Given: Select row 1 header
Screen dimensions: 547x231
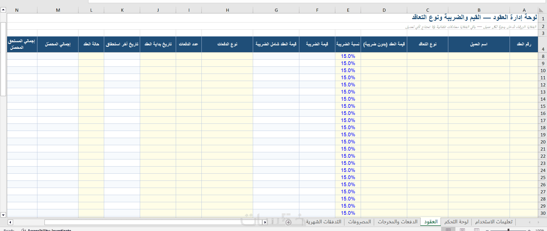Looking at the screenshot, I should click(543, 18).
